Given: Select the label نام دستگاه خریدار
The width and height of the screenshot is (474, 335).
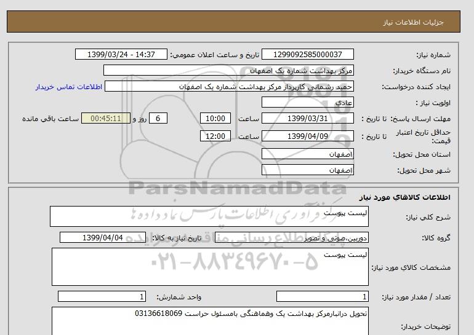Looking at the screenshot, I should click(x=422, y=71).
